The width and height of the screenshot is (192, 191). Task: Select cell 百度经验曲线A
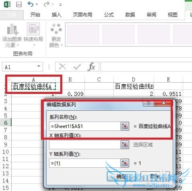click(34, 87)
